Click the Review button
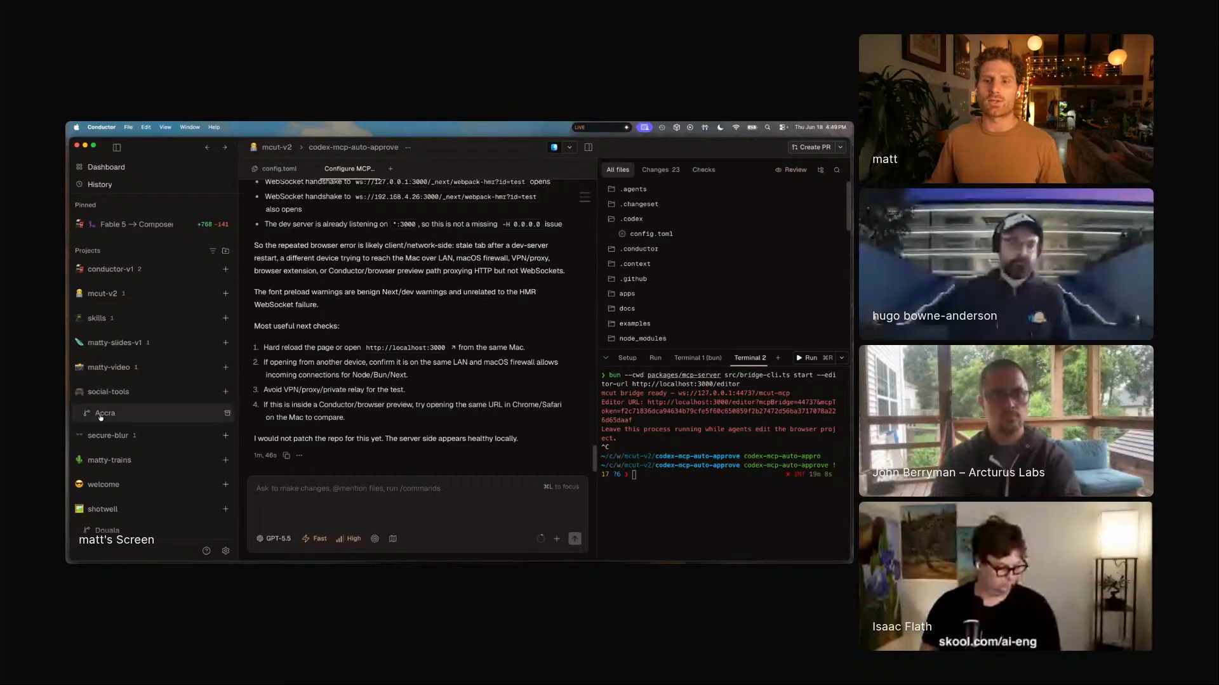1219x685 pixels. click(791, 170)
